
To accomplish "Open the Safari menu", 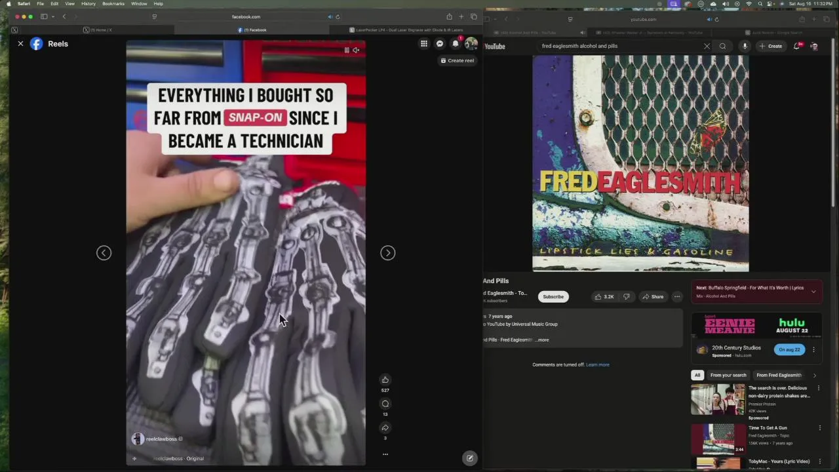I will [x=24, y=3].
